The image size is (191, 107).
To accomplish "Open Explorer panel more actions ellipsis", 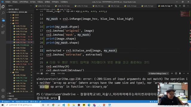I will (x=31, y=6).
